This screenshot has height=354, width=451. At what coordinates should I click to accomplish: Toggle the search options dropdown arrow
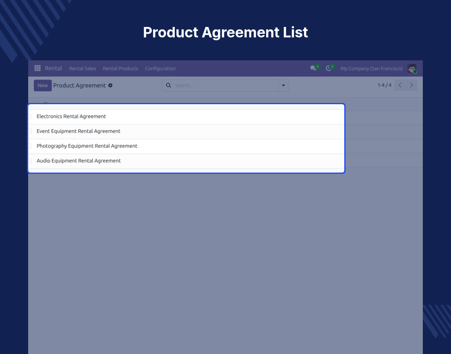pyautogui.click(x=283, y=85)
